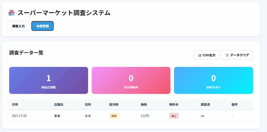The image size is (267, 132).
Task: Click the chart icon on CSV出力
Action: tap(200, 55)
